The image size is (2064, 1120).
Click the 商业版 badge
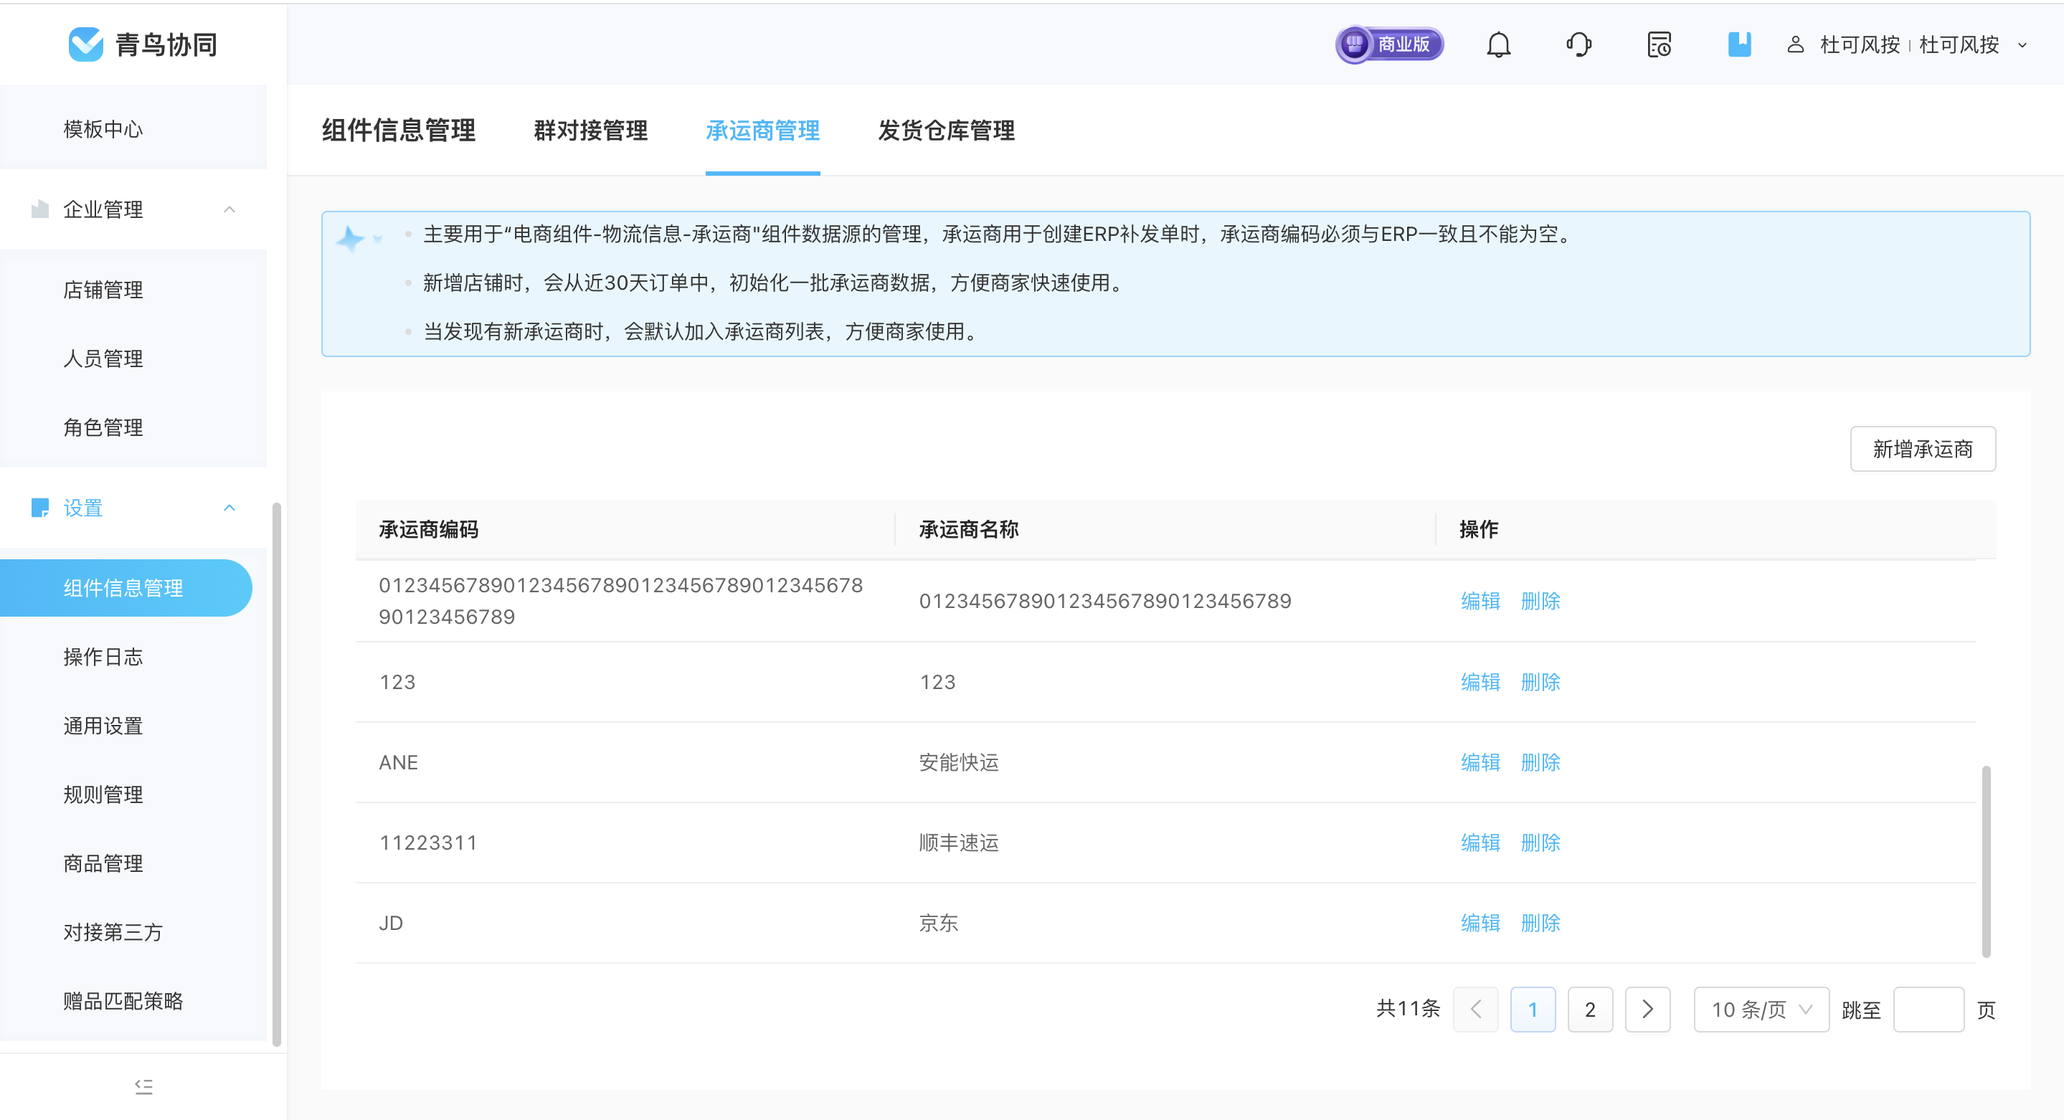[x=1389, y=44]
